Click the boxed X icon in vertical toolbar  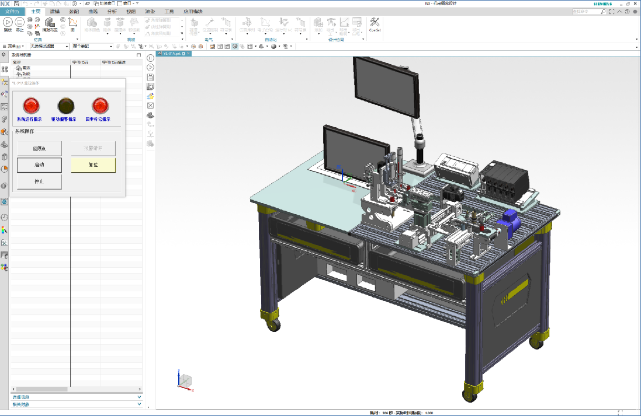[150, 106]
